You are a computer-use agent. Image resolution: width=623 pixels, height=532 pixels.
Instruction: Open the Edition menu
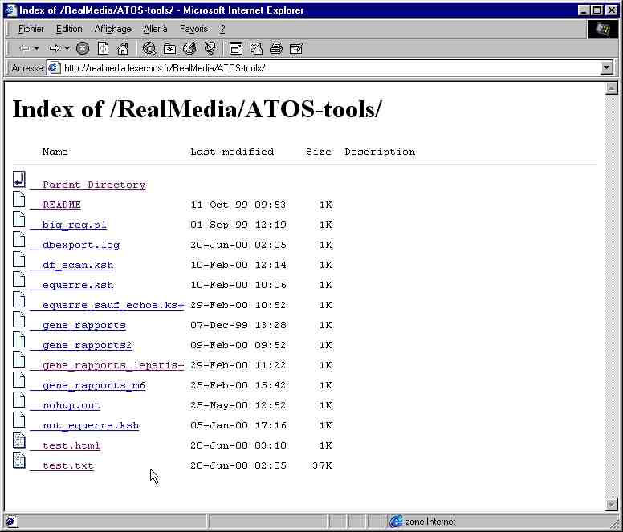[69, 29]
